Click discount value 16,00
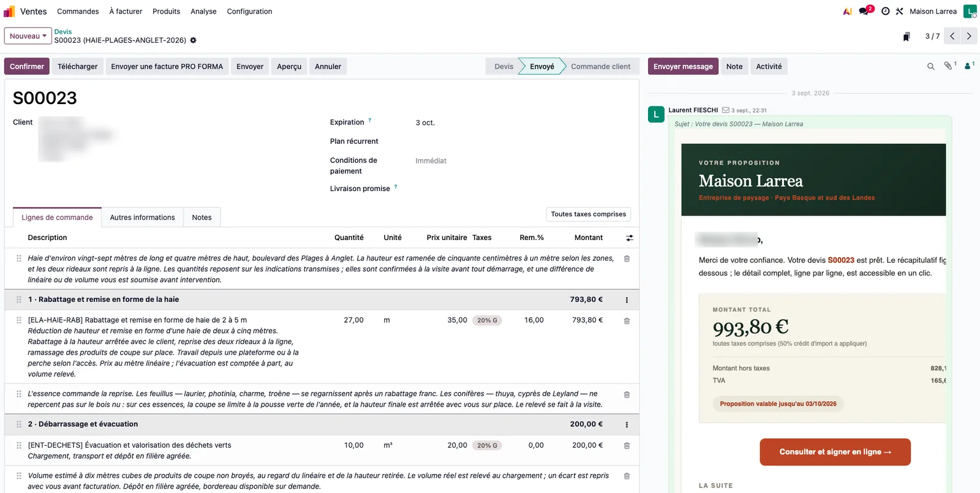 tap(533, 320)
